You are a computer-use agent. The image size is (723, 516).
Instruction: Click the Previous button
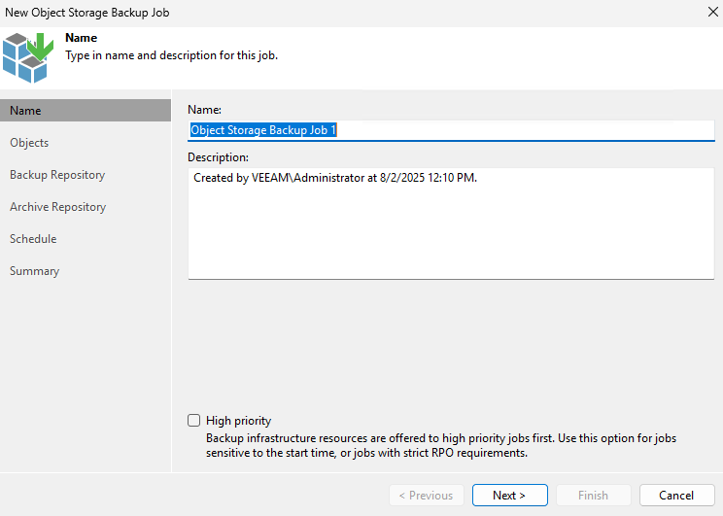pyautogui.click(x=426, y=495)
